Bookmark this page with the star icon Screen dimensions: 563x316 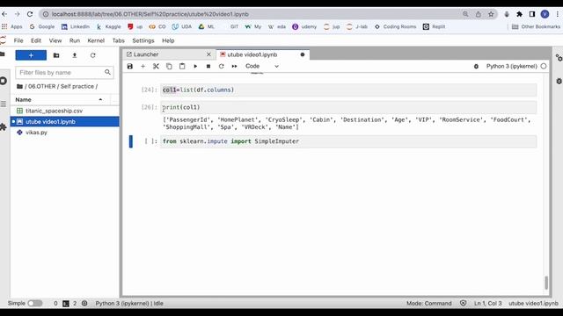[491, 14]
